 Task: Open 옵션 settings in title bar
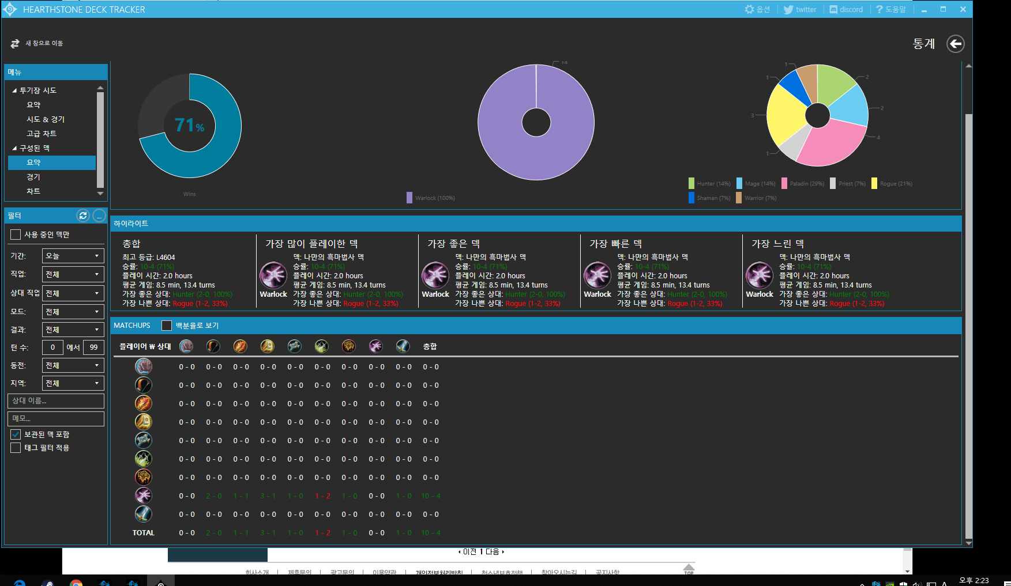click(757, 9)
